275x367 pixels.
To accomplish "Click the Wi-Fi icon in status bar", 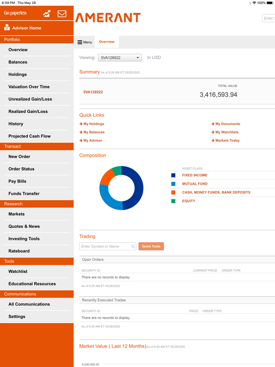I will [x=254, y=3].
